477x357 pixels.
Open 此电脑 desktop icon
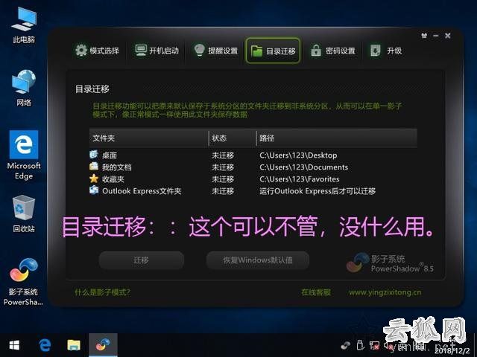(x=24, y=25)
